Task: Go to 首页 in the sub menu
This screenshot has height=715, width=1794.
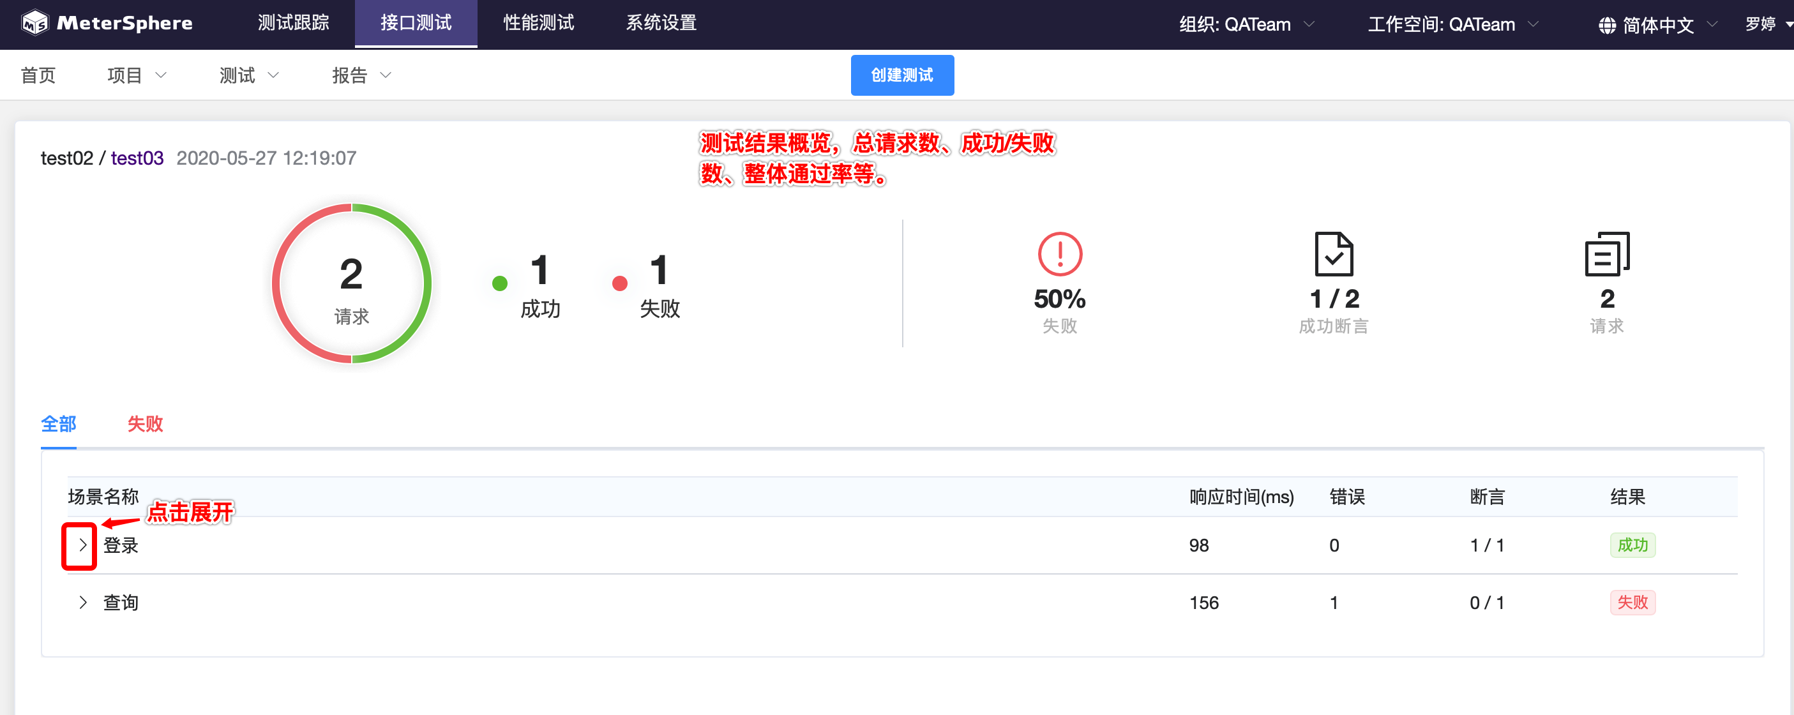Action: (x=38, y=75)
